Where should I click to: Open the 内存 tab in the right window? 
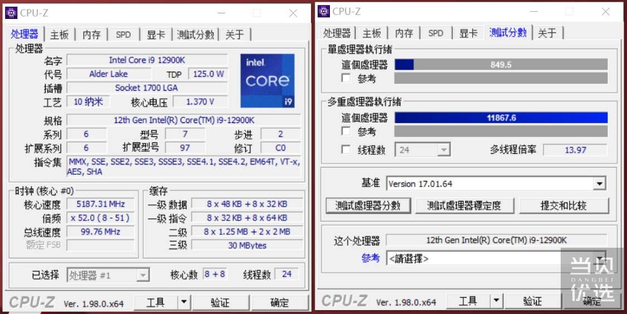(x=404, y=33)
